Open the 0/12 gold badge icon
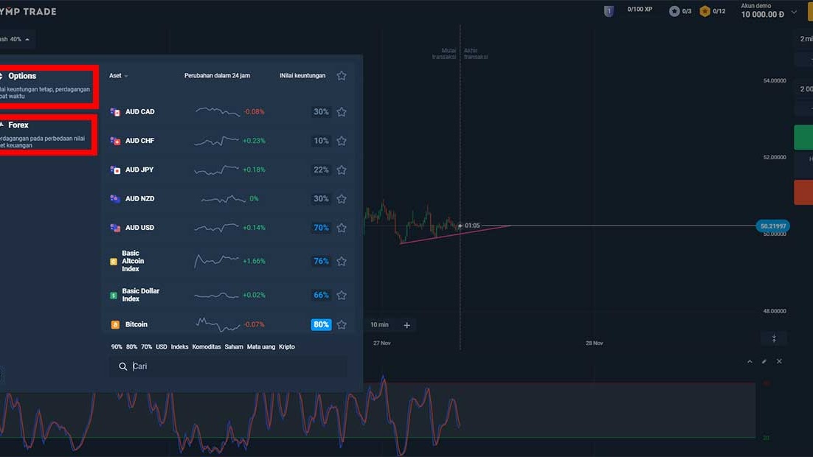The height and width of the screenshot is (457, 813). pos(705,11)
